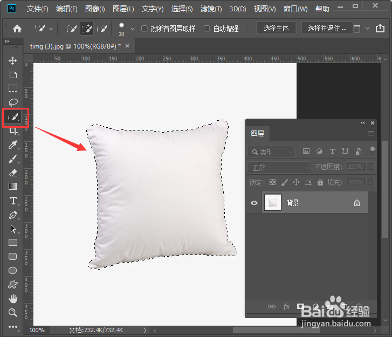Select the Artboard tool
The image size is (392, 337).
click(x=13, y=74)
